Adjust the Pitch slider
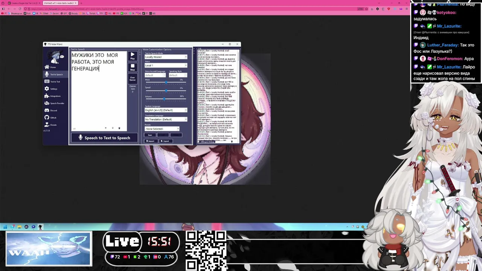Screen dimensions: 482x271 pos(166,83)
